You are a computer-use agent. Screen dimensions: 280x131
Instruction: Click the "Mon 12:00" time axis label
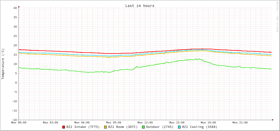(x=145, y=123)
